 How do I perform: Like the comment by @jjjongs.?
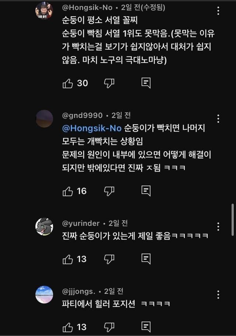(x=68, y=327)
